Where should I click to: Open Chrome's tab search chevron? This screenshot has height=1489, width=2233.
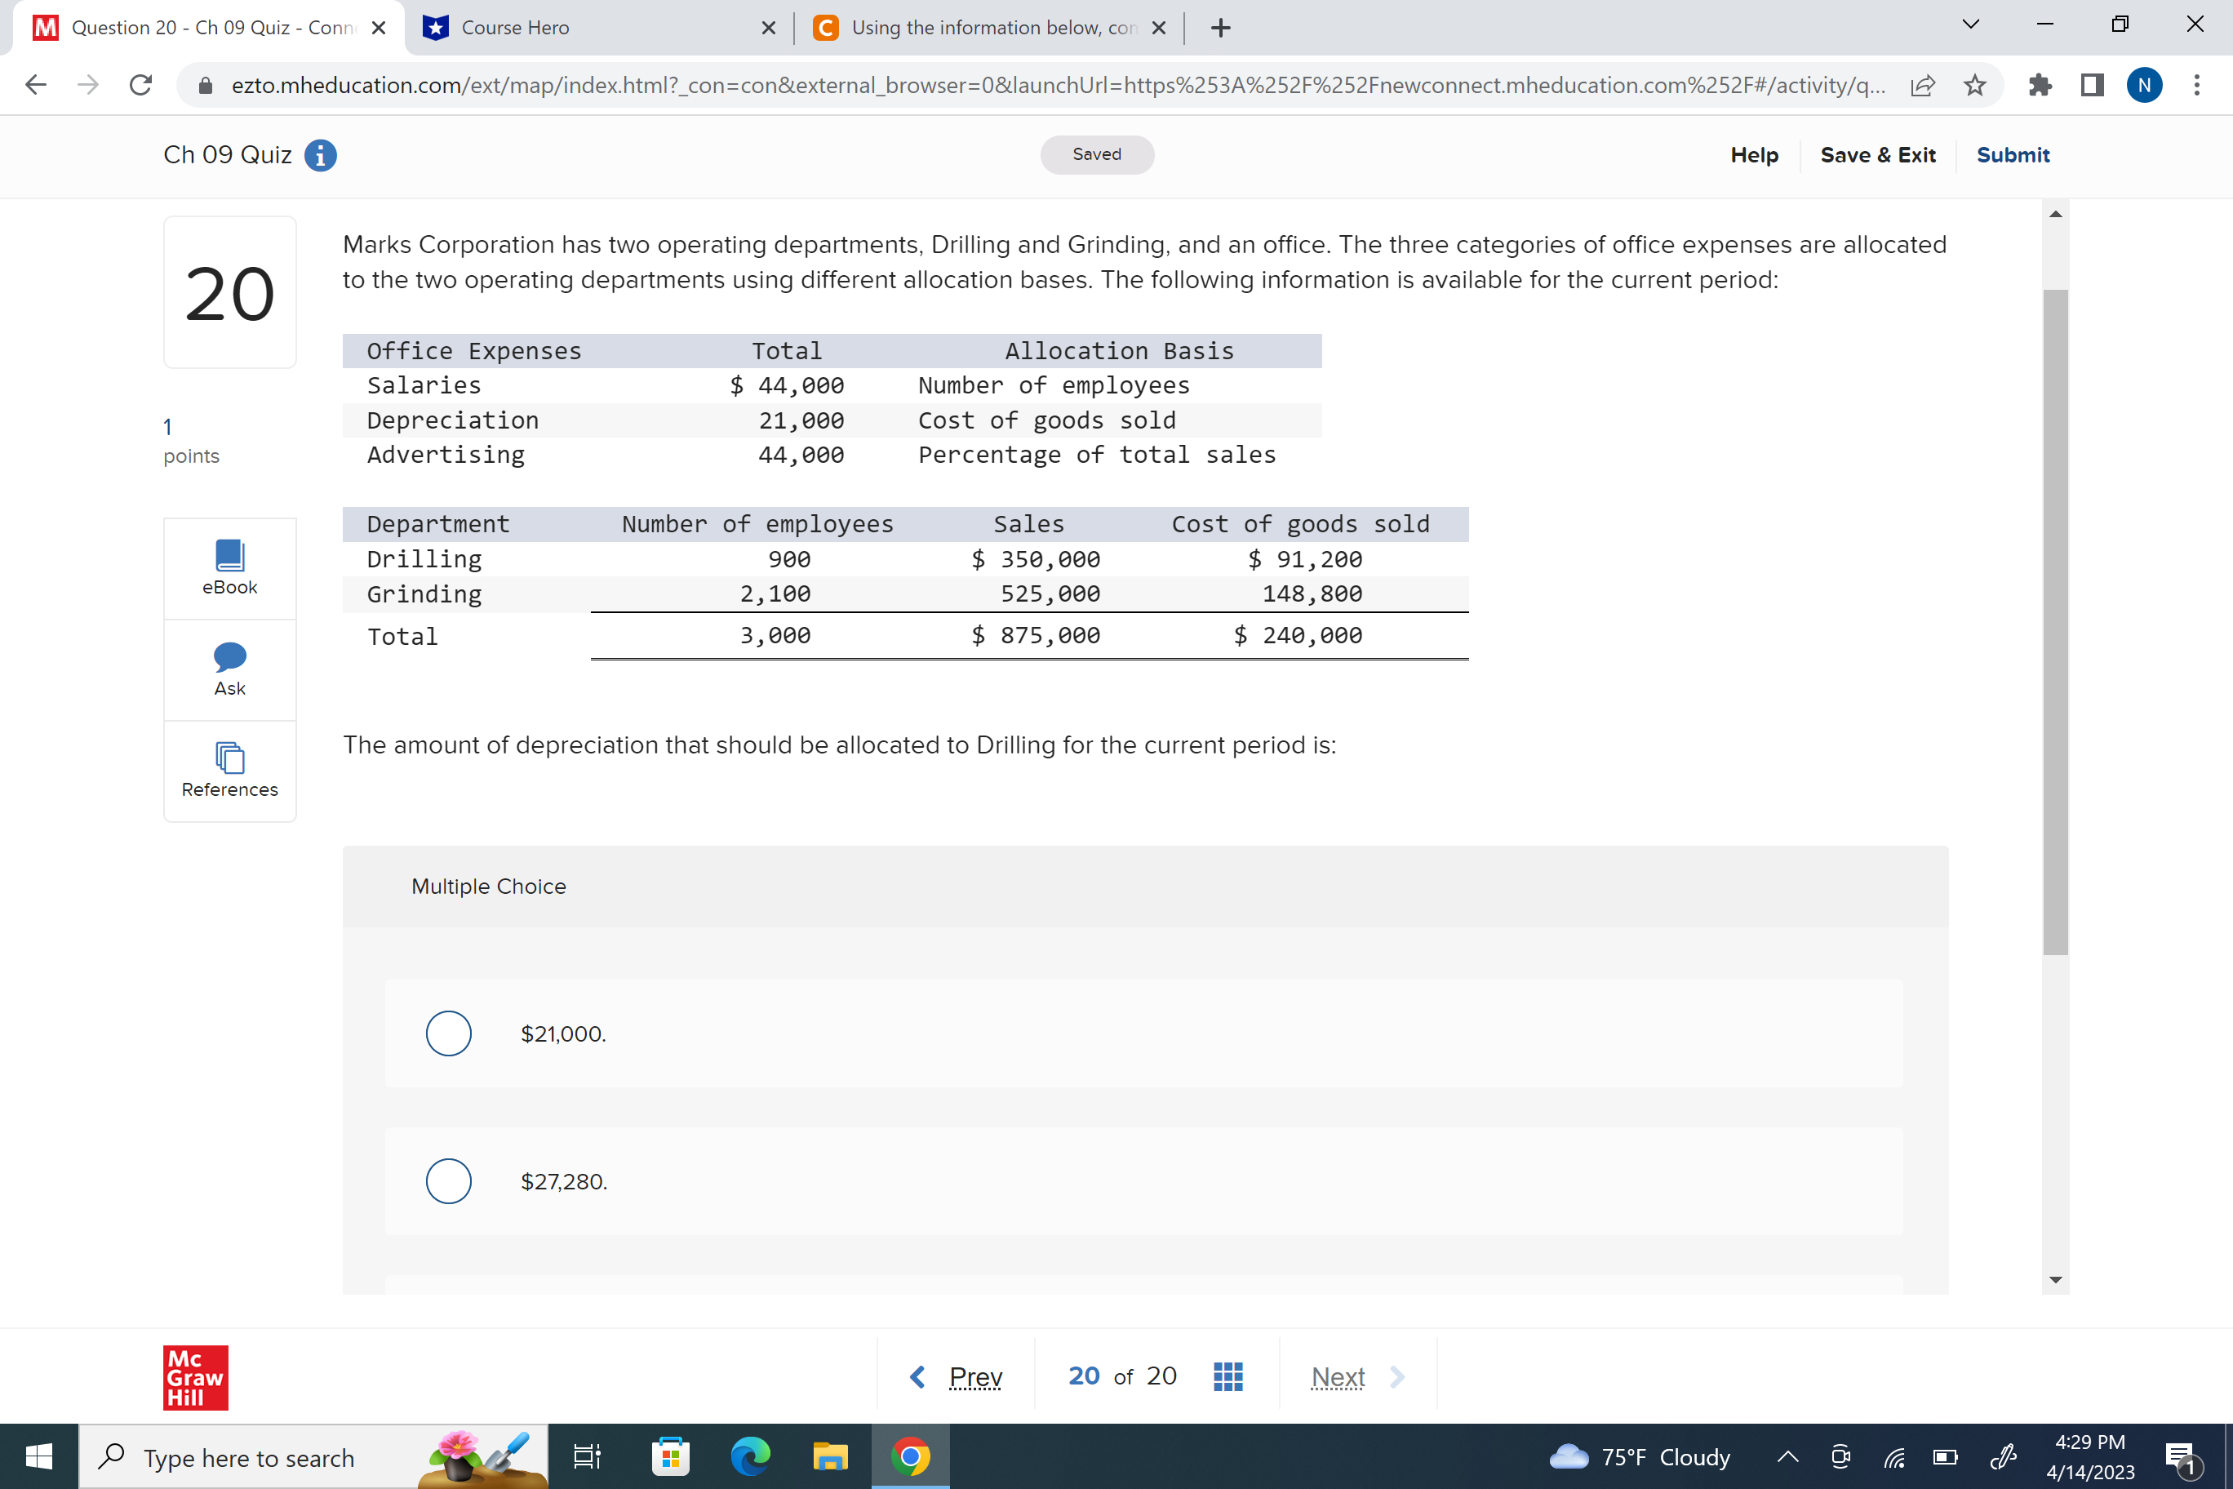pos(1969,24)
